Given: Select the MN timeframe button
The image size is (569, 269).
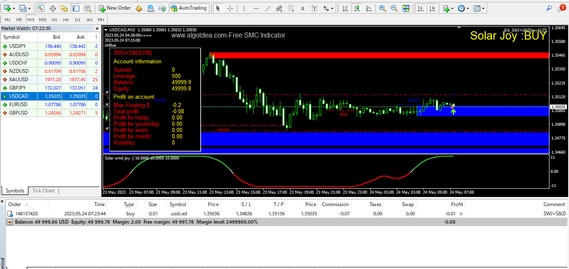Looking at the screenshot, I should 101,20.
